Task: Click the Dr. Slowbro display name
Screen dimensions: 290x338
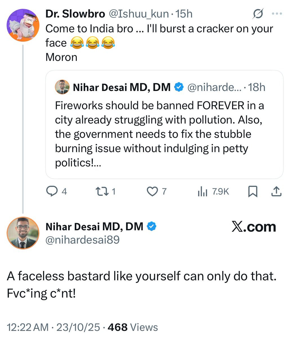Action: pos(75,14)
